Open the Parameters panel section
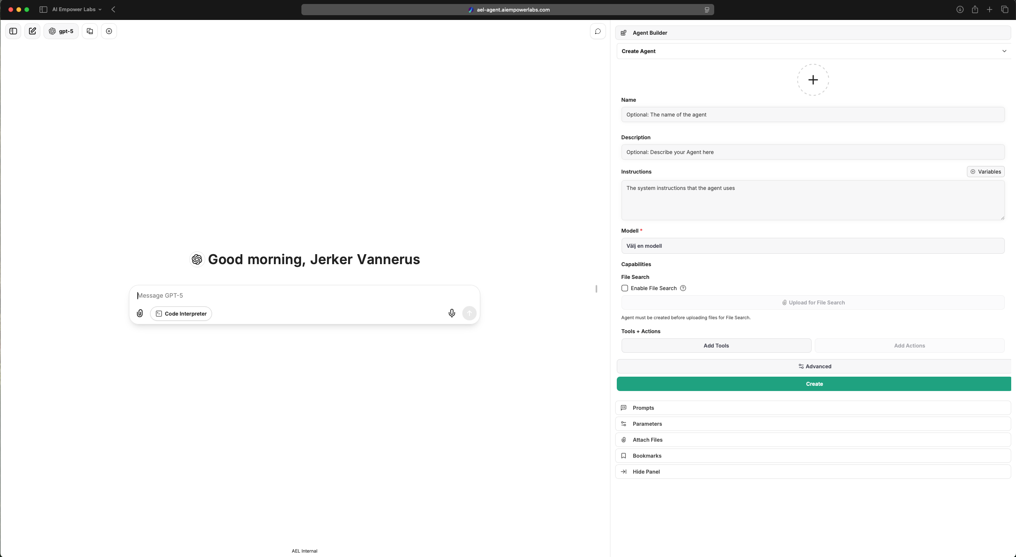The image size is (1016, 557). (x=813, y=424)
